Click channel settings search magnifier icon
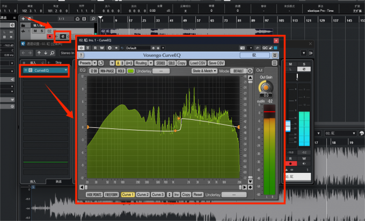Screen dimensions: 365x221 pos(53,53)
